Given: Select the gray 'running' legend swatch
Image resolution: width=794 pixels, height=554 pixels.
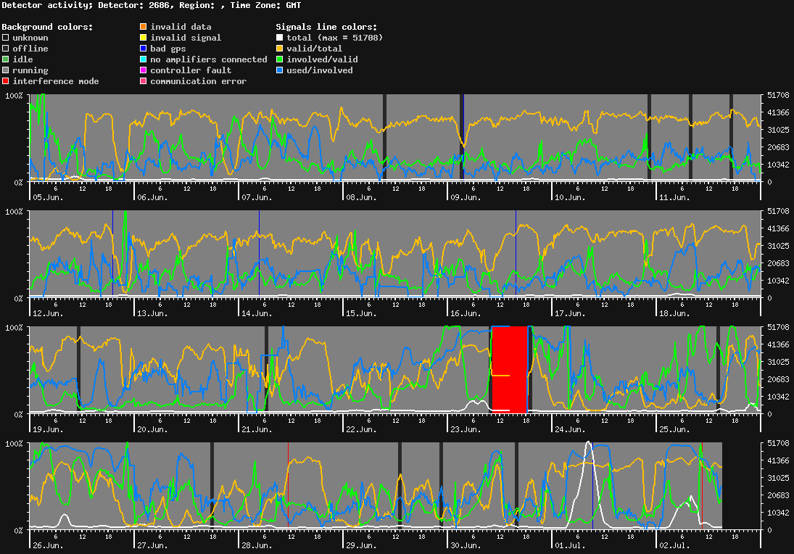Looking at the screenshot, I should pyautogui.click(x=6, y=70).
